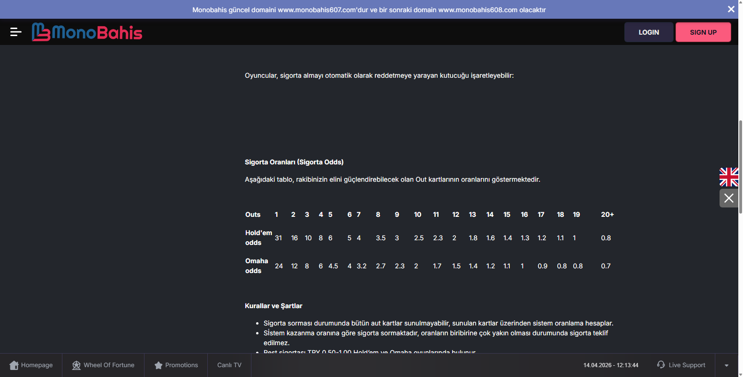Click the star icon beside Promotions

pyautogui.click(x=159, y=365)
